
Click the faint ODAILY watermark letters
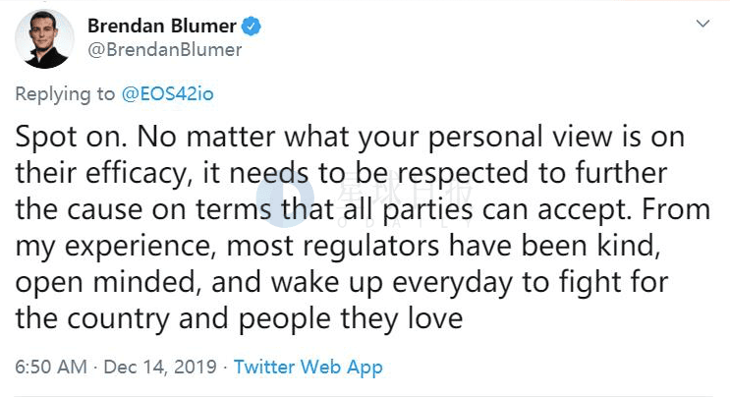pos(405,222)
